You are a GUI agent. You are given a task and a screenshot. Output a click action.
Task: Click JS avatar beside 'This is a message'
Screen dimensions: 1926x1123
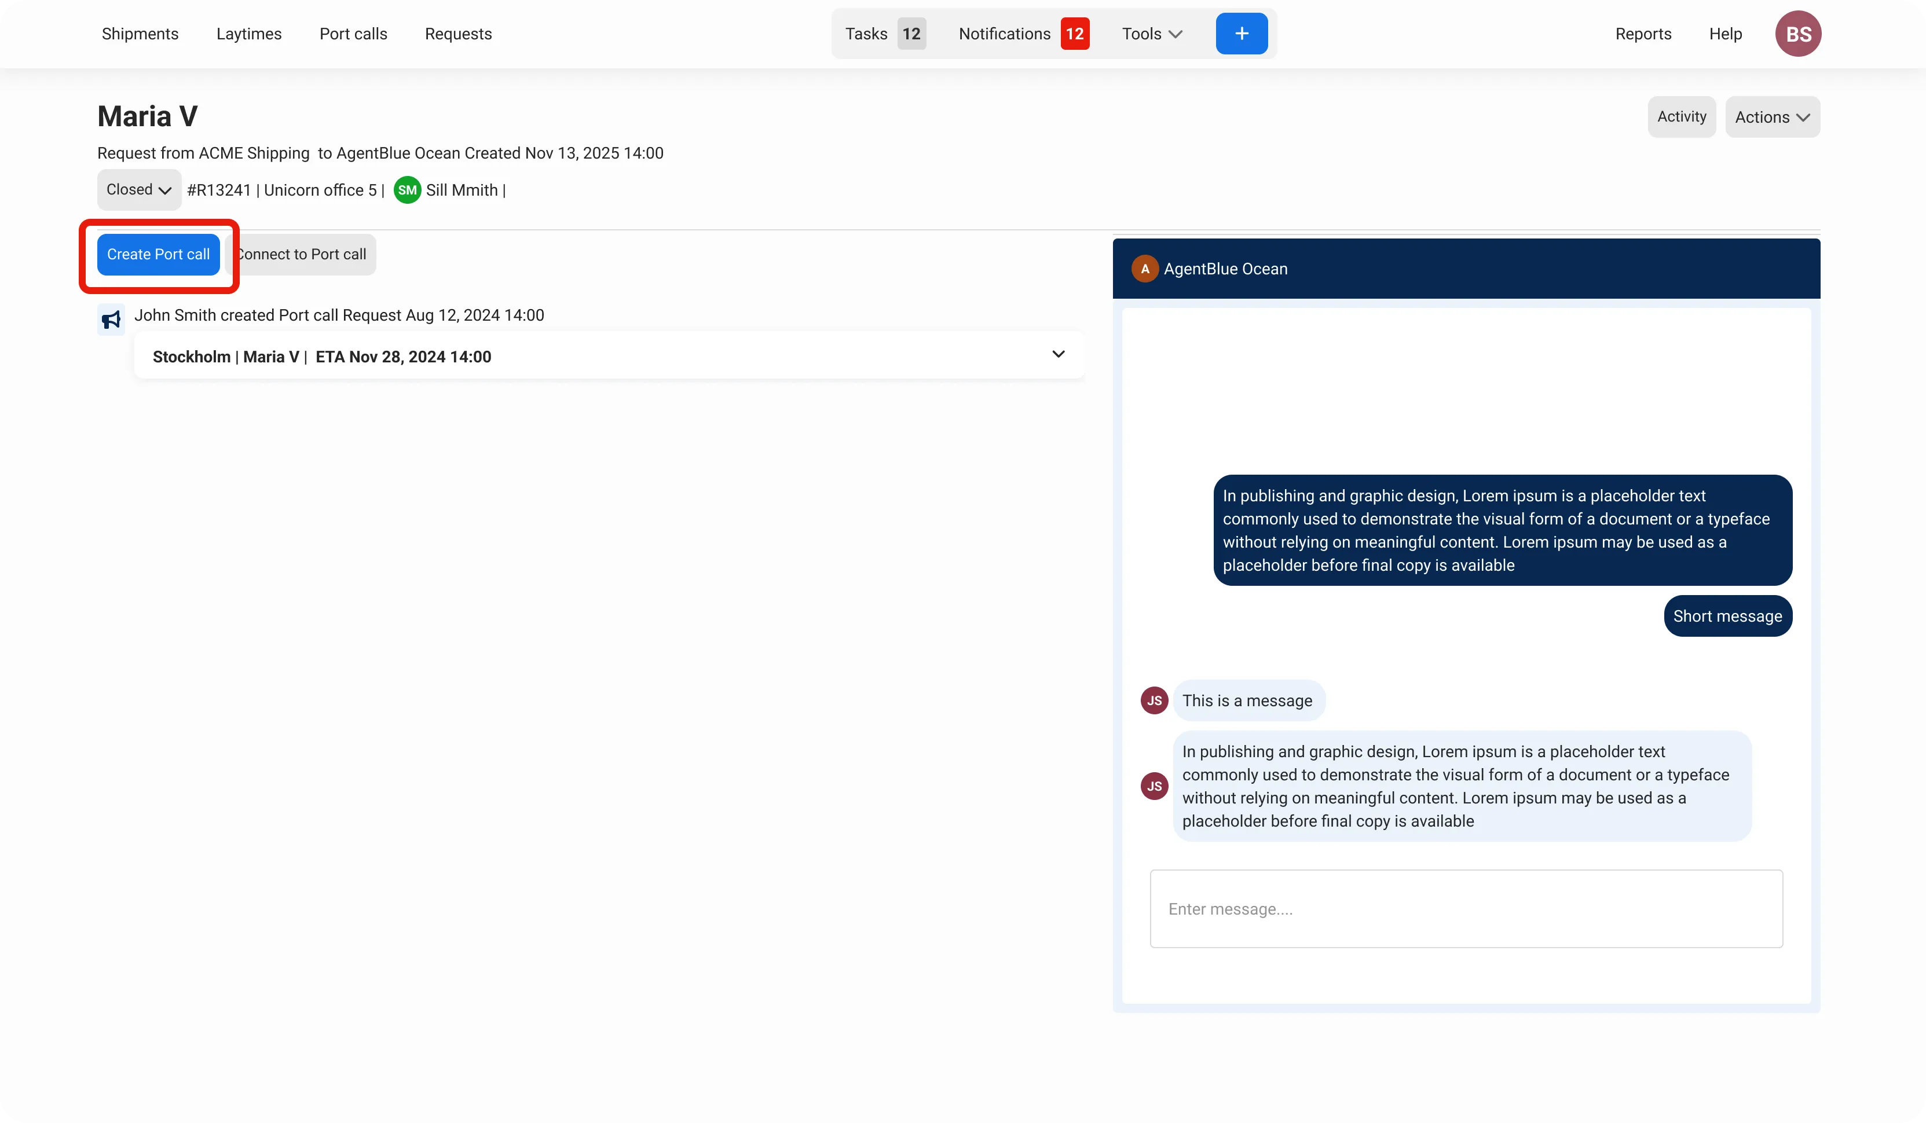pyautogui.click(x=1154, y=700)
